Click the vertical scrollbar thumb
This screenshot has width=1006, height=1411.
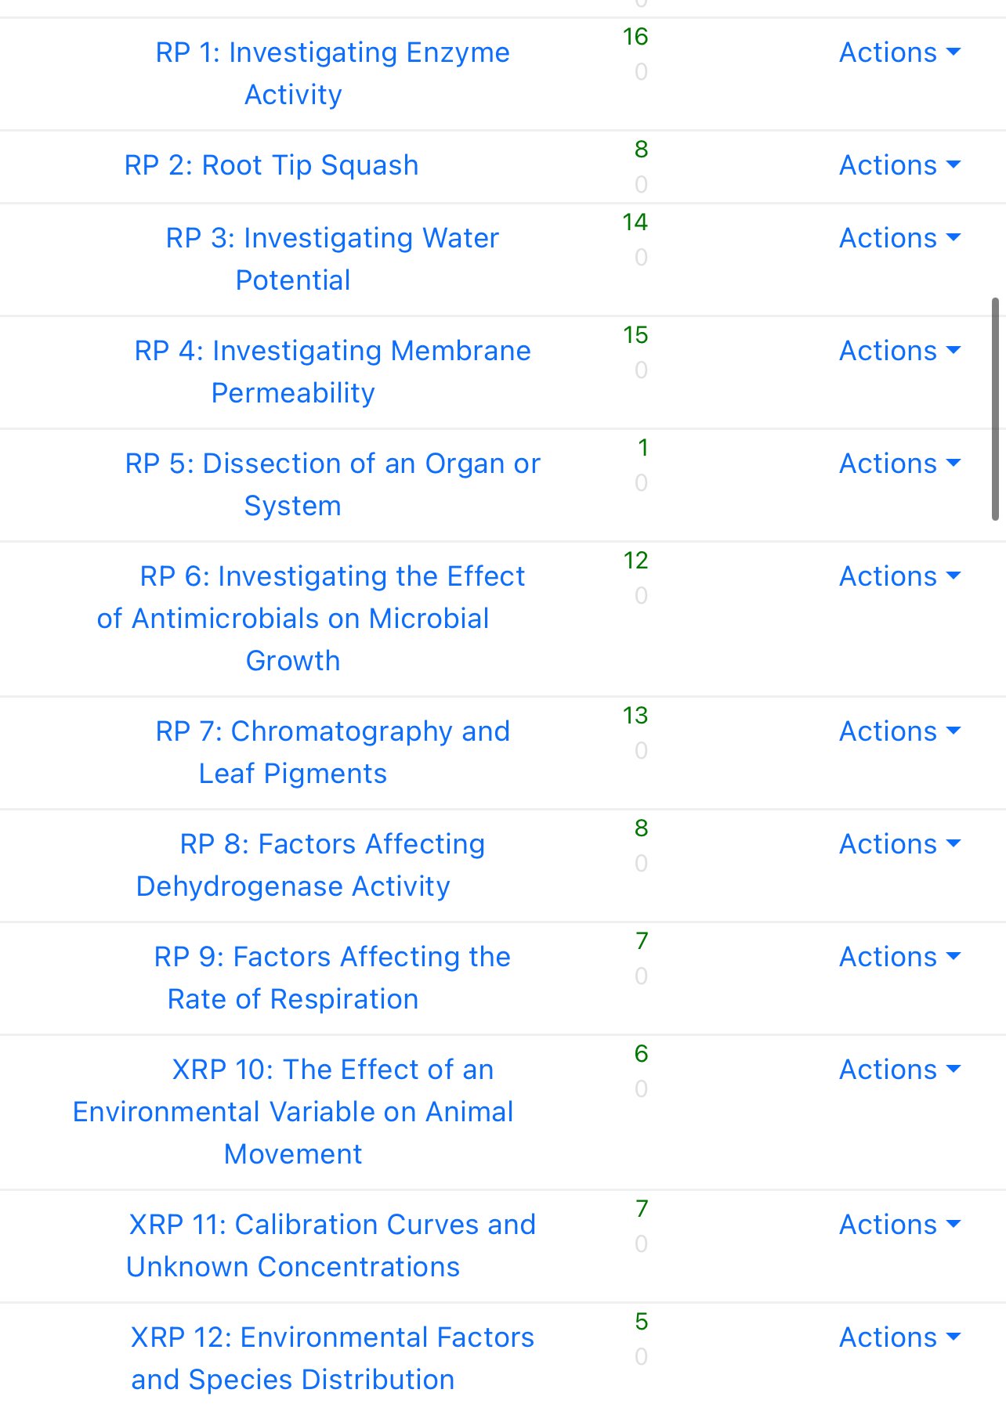tap(995, 409)
